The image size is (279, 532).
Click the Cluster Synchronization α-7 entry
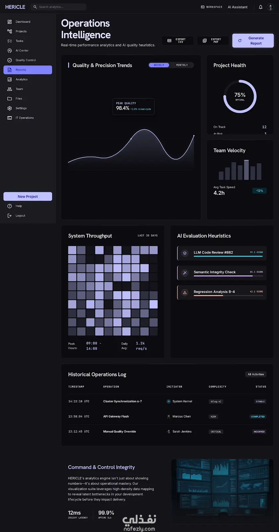pyautogui.click(x=123, y=401)
